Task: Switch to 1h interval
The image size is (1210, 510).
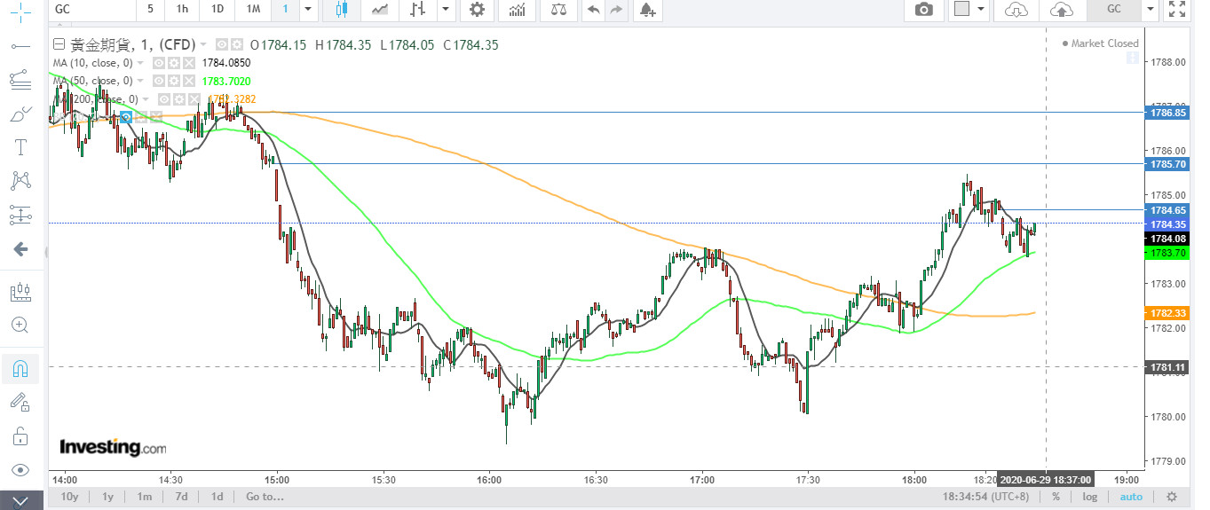Action: [x=182, y=10]
